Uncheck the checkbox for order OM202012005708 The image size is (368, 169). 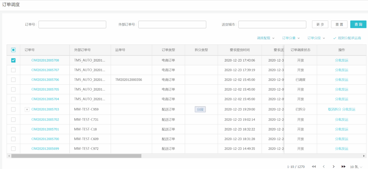click(13, 60)
